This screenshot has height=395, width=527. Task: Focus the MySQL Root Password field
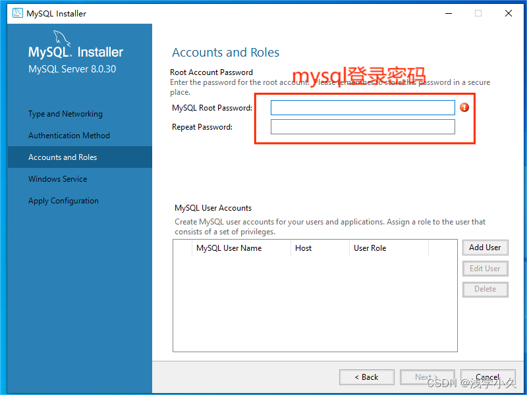coord(363,107)
